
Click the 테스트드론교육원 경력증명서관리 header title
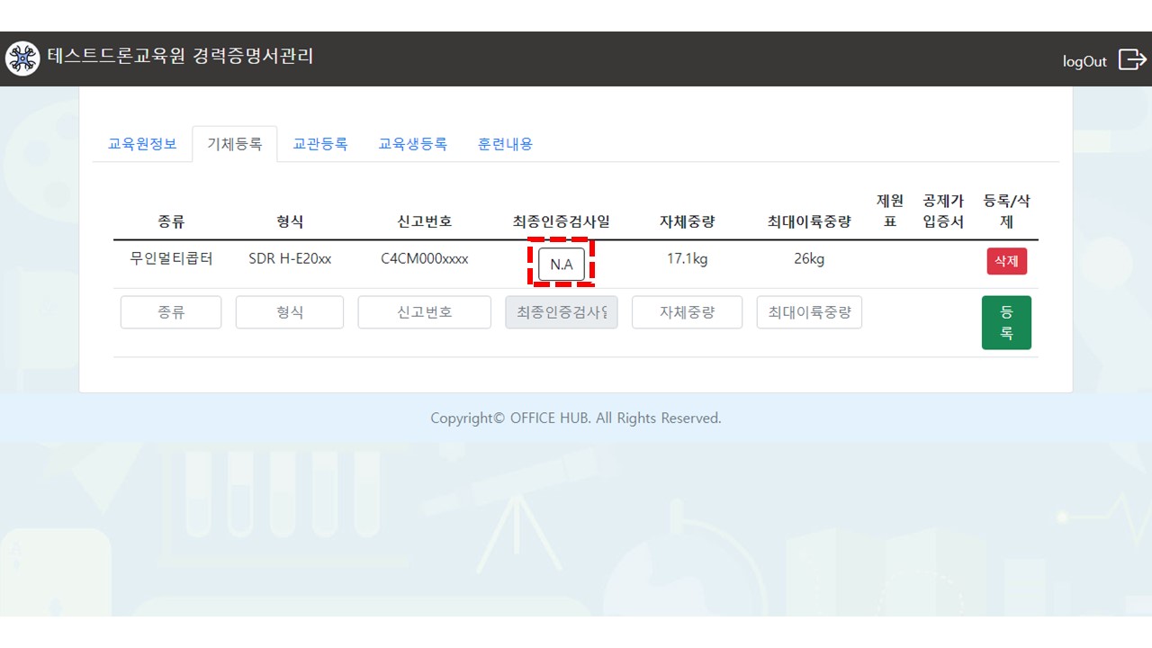pos(180,56)
